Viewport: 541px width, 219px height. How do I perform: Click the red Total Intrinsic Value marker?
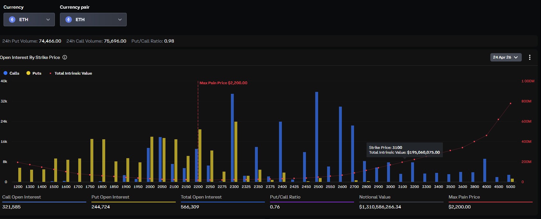[50, 73]
